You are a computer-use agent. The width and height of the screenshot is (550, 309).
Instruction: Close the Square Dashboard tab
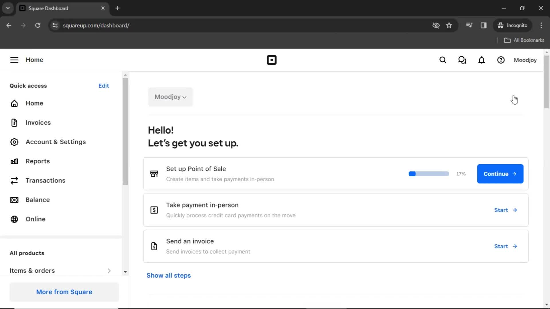click(103, 8)
